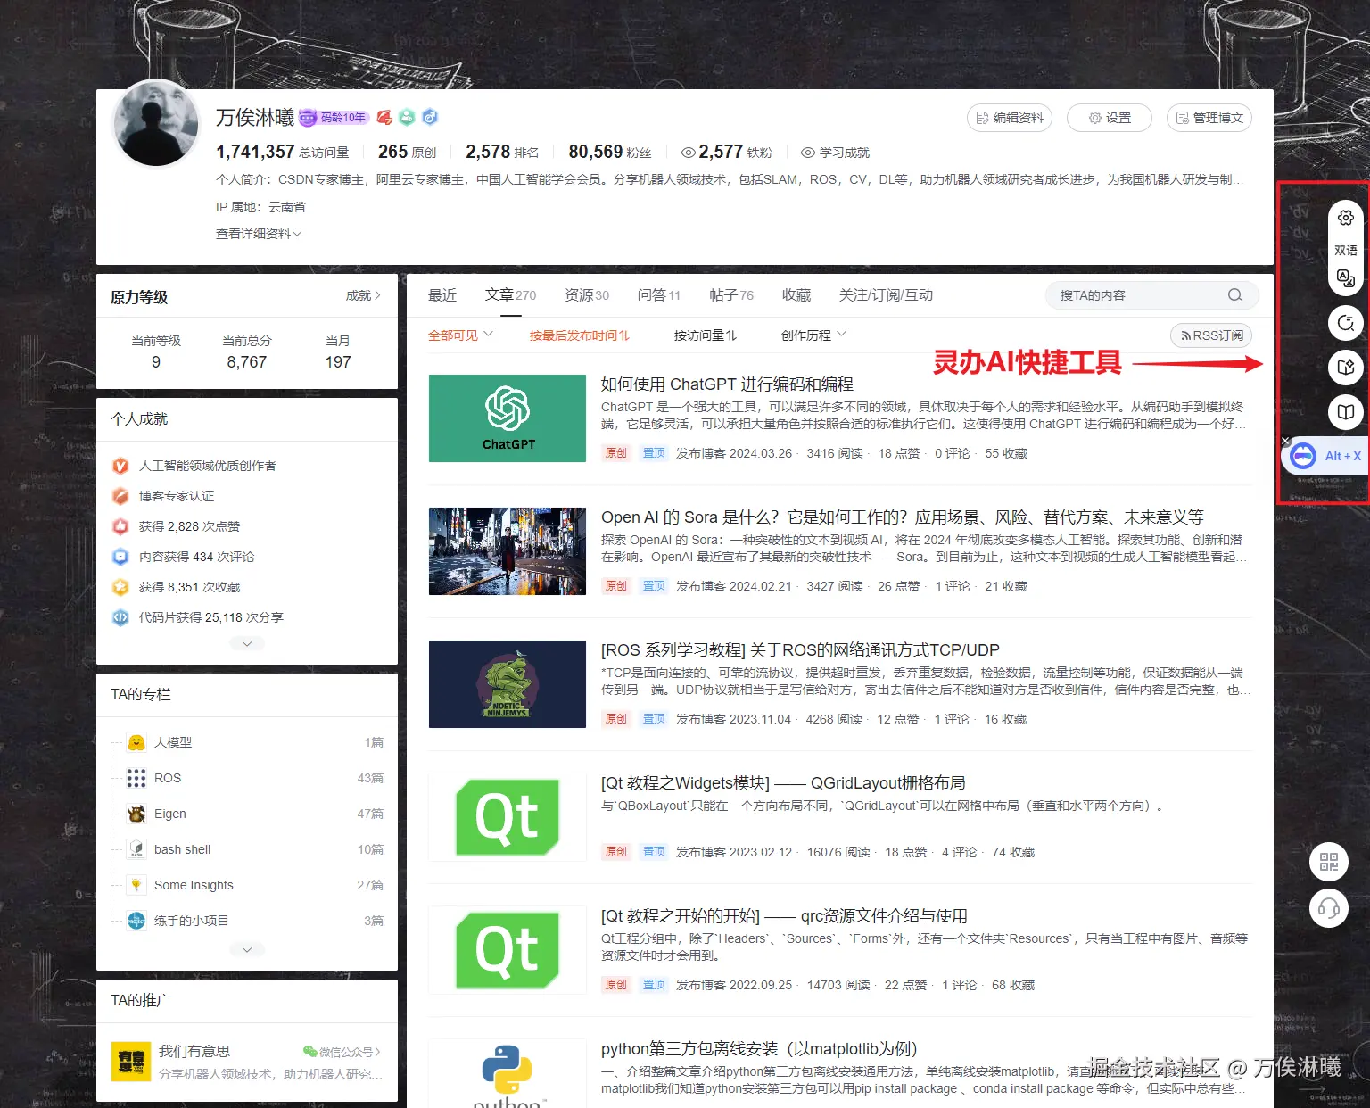Click the ChatGPT article thumbnail
This screenshot has height=1108, width=1370.
pos(508,418)
